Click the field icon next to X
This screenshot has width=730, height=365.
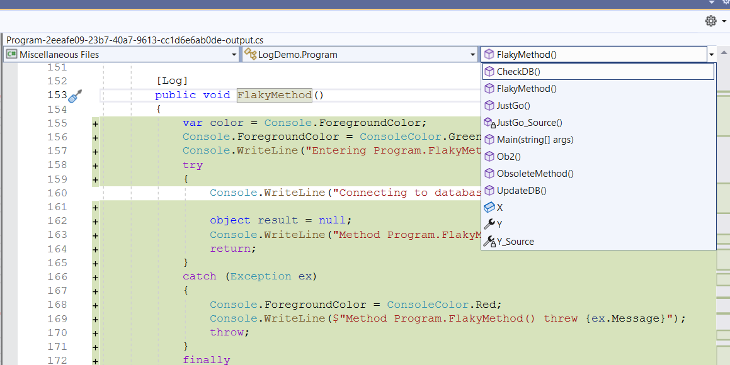pyautogui.click(x=489, y=206)
